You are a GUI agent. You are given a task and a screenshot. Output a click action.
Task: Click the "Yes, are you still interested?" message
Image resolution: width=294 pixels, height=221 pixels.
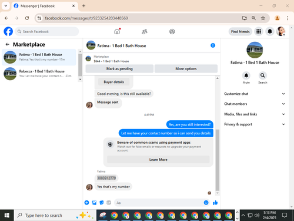pyautogui.click(x=190, y=124)
